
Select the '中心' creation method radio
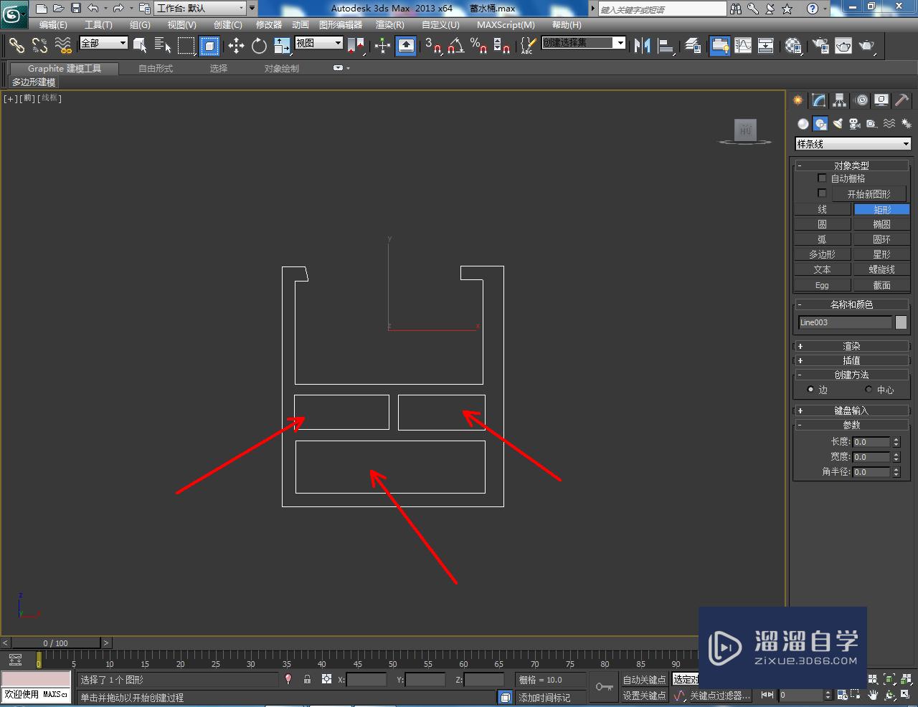coord(869,390)
